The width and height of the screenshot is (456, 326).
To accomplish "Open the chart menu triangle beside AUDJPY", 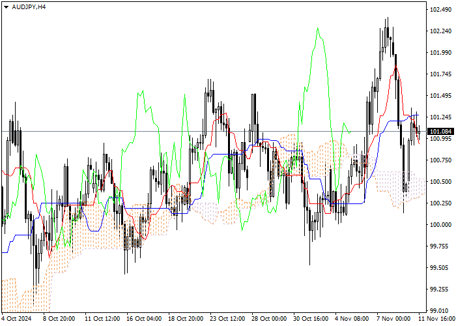I will point(6,7).
